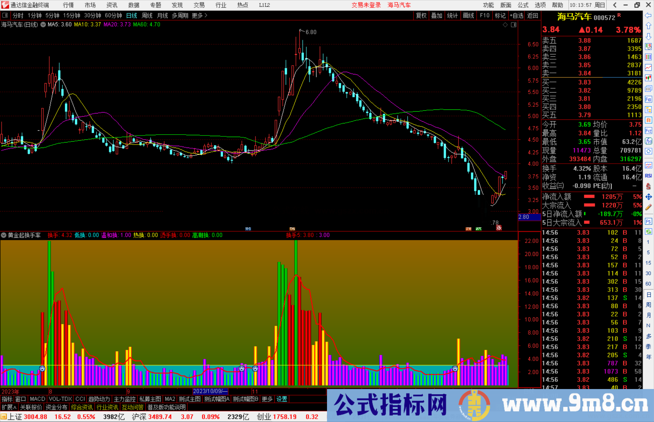Screen dimensions: 654x422
Task: Open the f(x) formula manager icon
Action: click(x=648, y=141)
